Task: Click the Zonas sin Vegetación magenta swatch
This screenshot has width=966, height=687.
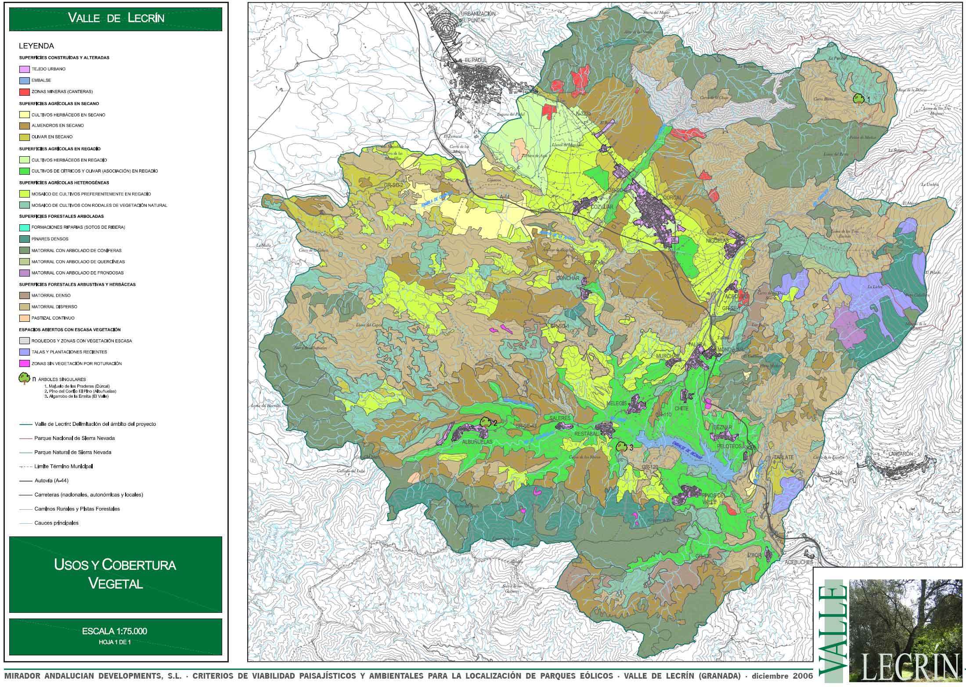Action: coord(25,363)
